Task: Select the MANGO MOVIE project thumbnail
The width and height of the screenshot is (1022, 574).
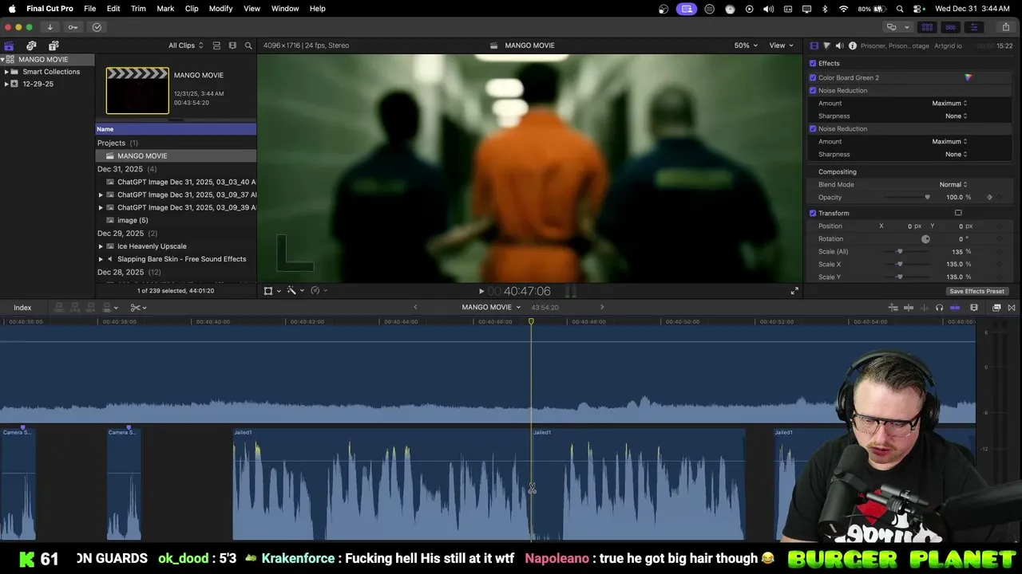Action: [x=137, y=90]
